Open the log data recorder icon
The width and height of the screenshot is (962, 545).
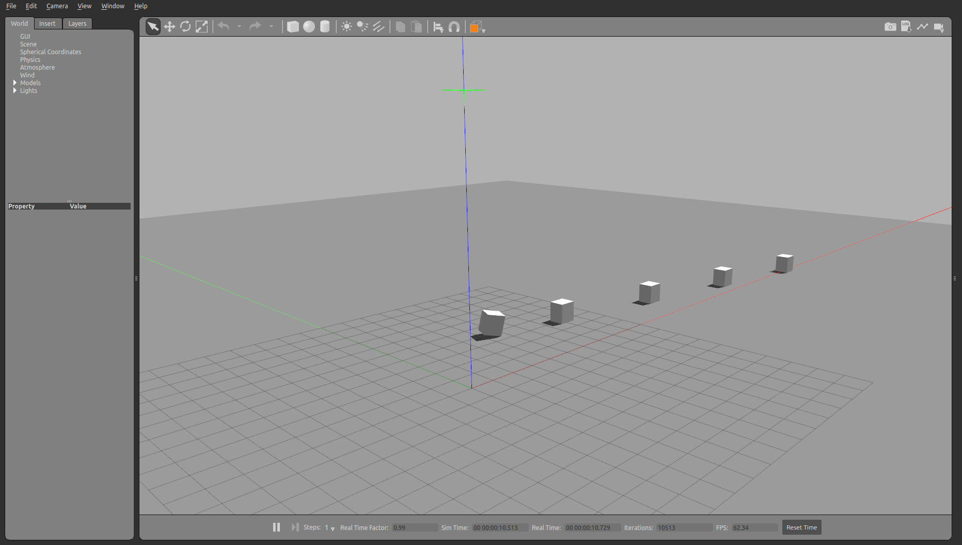pyautogui.click(x=906, y=26)
